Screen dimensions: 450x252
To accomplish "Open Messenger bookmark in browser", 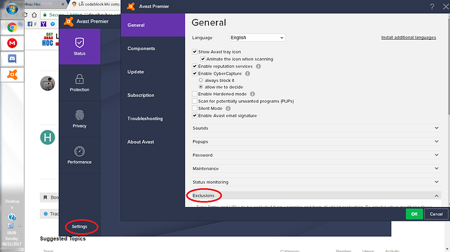I will (x=53, y=24).
